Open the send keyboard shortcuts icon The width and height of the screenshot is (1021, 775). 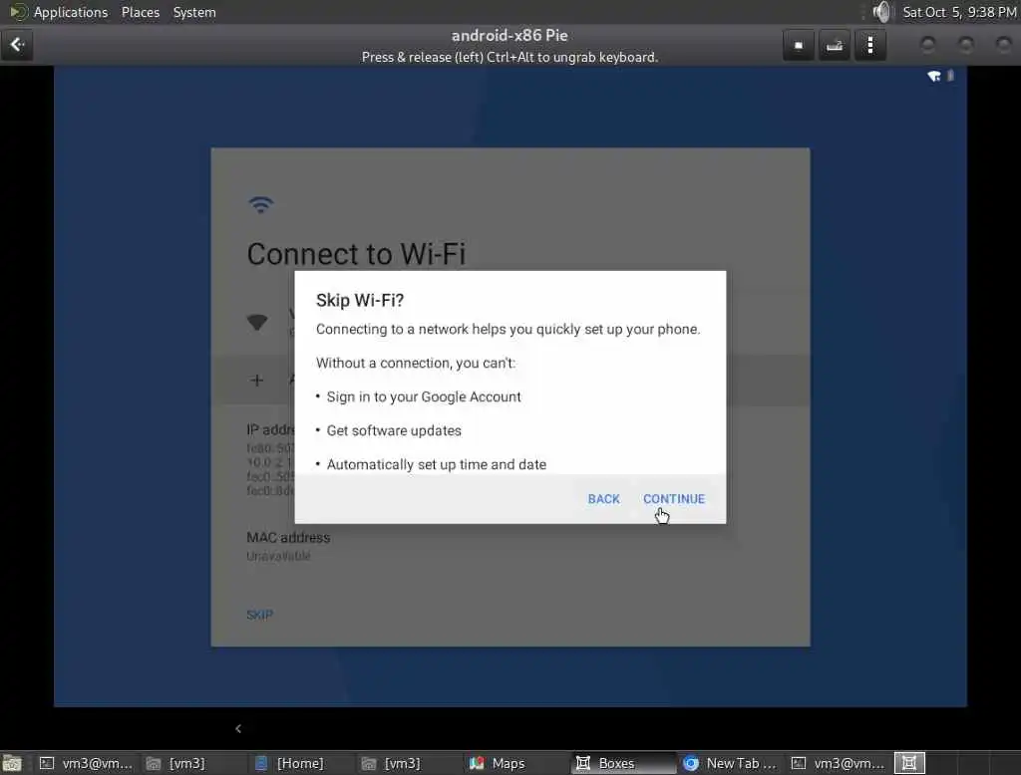(x=835, y=46)
